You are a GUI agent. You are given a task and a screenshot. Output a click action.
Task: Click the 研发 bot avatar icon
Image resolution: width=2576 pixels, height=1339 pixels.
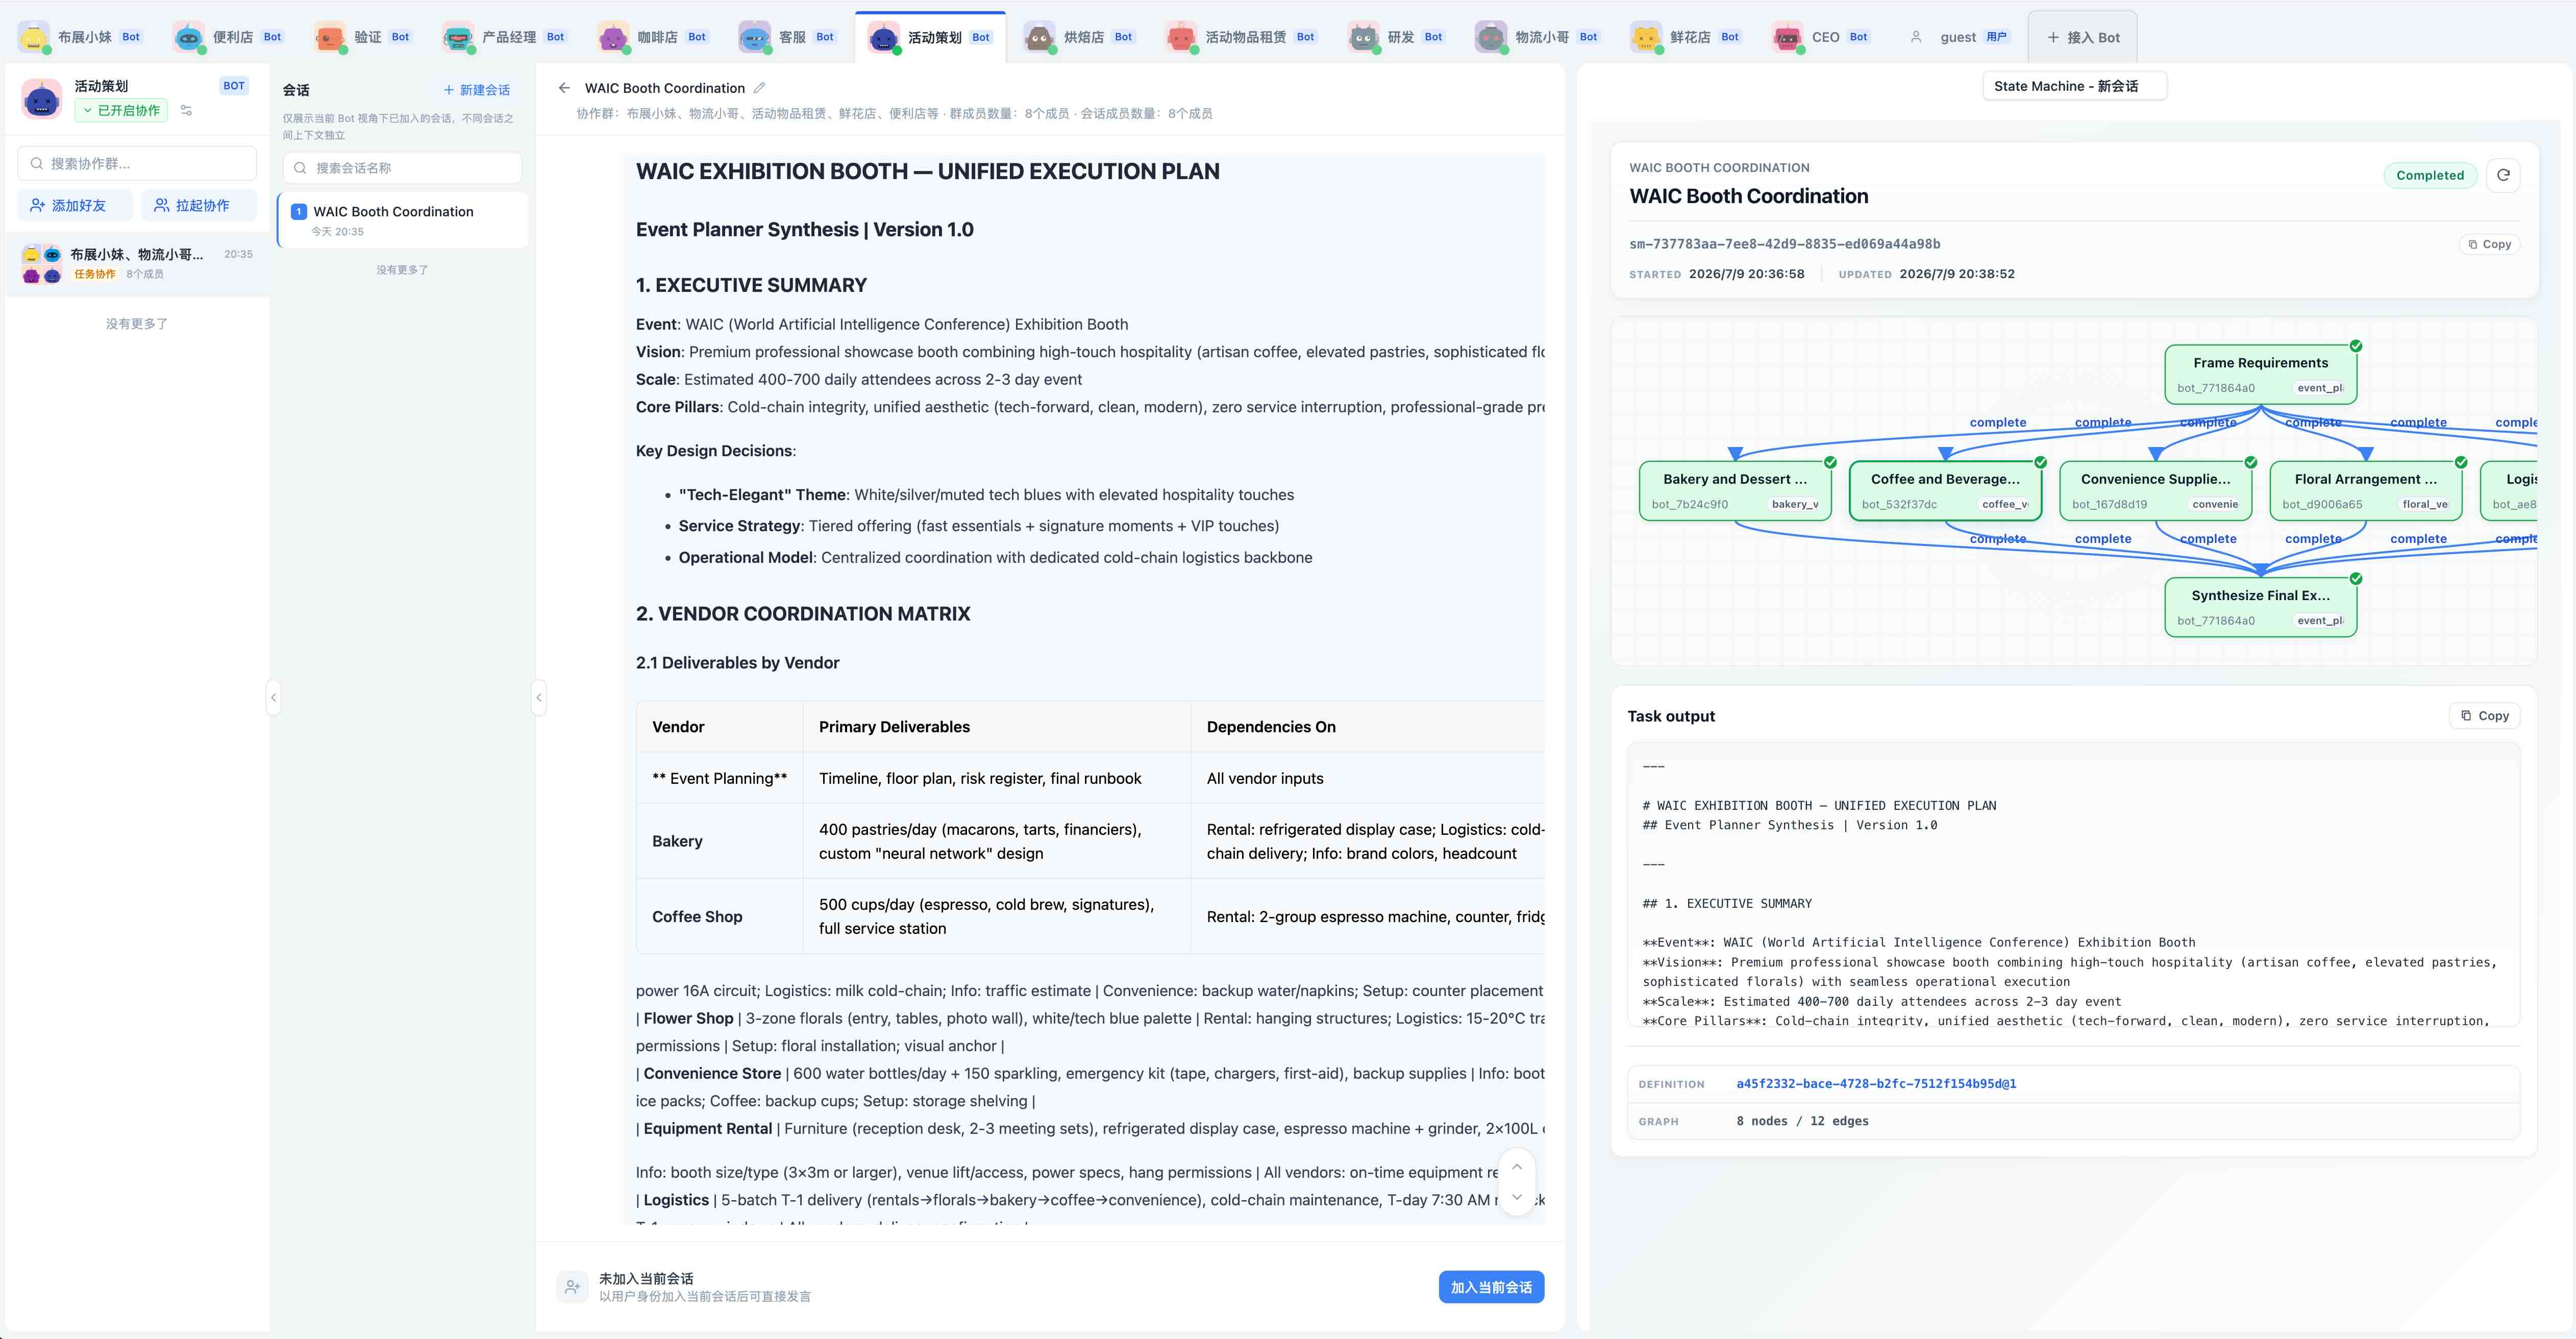point(1363,37)
